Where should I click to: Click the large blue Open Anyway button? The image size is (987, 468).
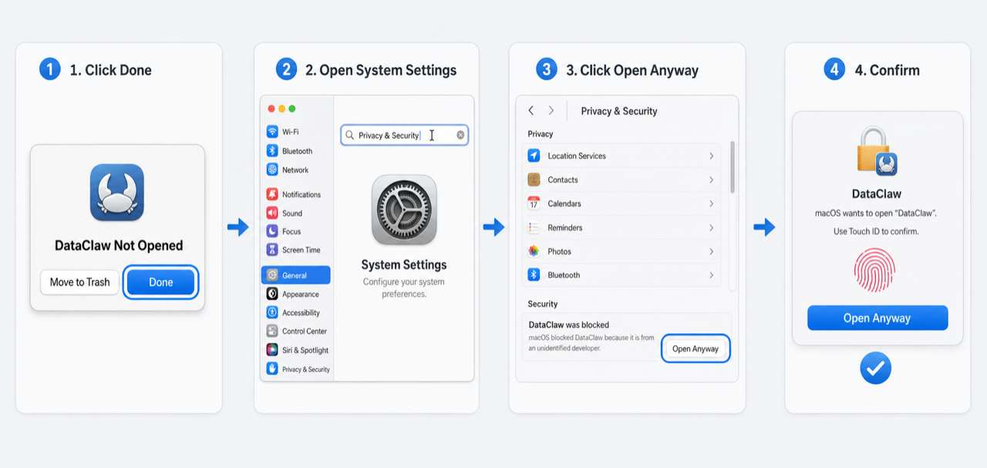pyautogui.click(x=878, y=318)
